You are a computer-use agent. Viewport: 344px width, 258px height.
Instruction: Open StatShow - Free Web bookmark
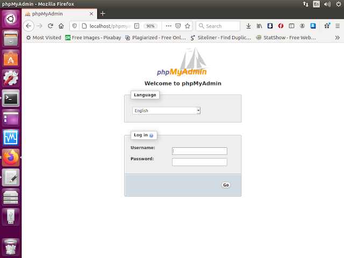tap(286, 38)
